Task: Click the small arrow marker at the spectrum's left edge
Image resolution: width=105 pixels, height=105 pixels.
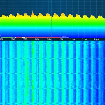Action: (1, 36)
